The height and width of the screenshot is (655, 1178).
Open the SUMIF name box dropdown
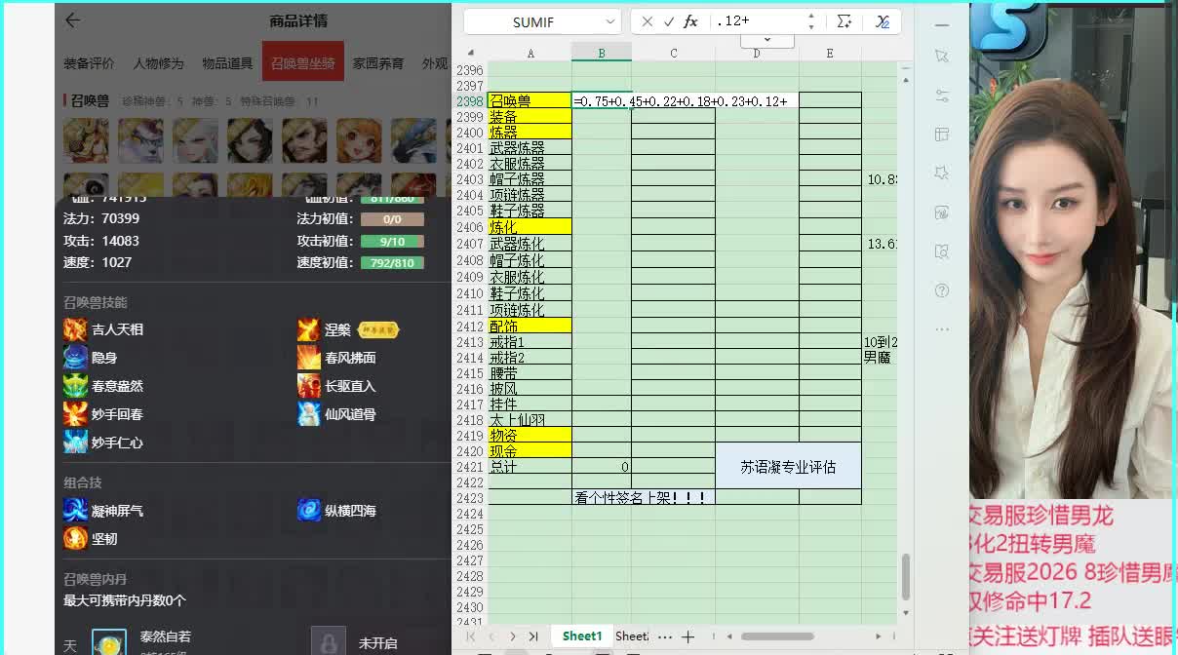[x=610, y=21]
